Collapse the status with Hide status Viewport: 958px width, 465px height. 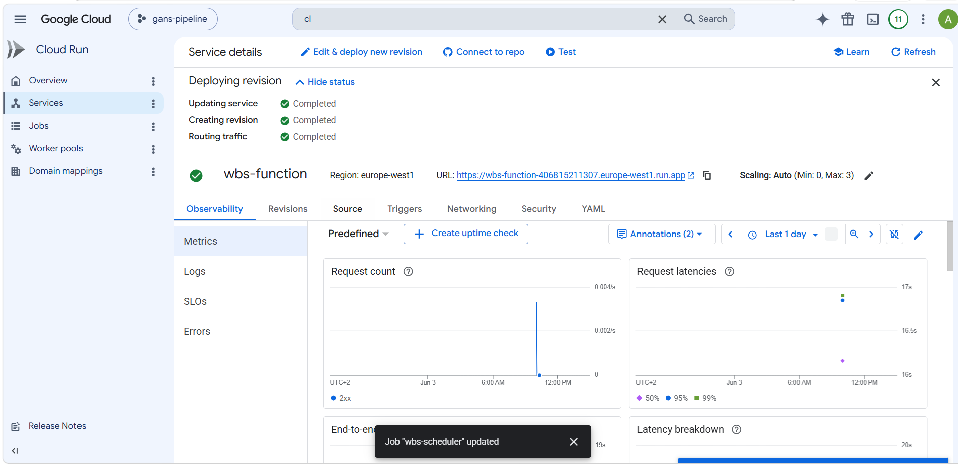tap(325, 82)
